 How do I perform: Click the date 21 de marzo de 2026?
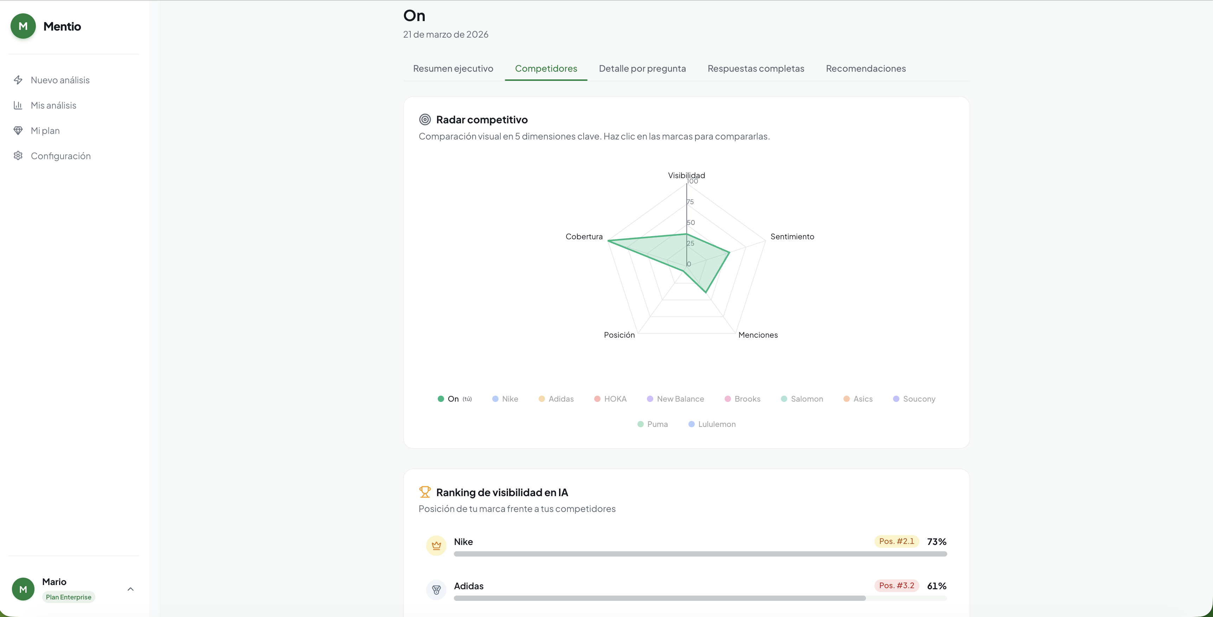pos(445,34)
